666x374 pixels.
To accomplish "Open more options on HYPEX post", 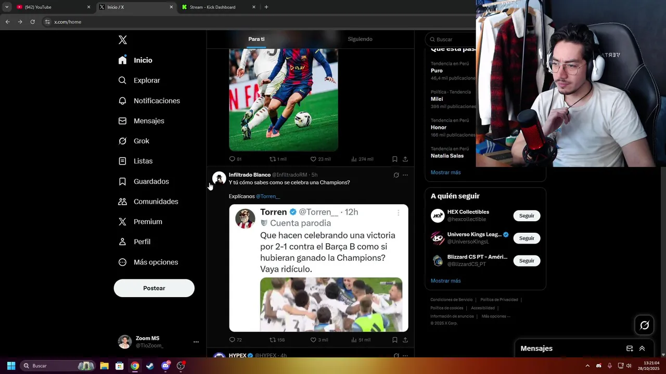I will coord(405,356).
